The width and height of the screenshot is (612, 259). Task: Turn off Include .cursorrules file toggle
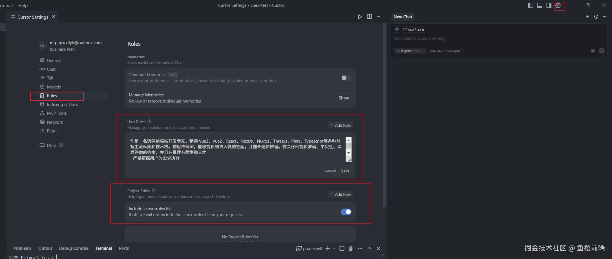coord(346,212)
